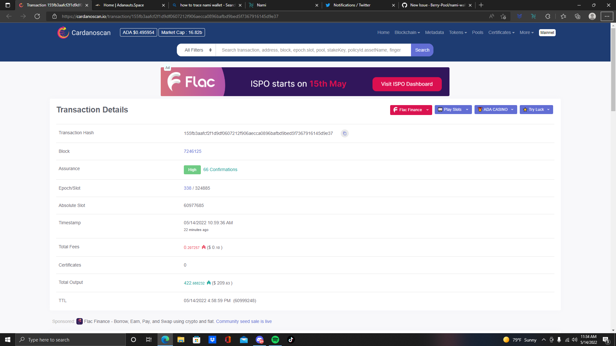Expand the ADA CASINO dropdown
Screen dimensions: 616x346
coord(495,110)
